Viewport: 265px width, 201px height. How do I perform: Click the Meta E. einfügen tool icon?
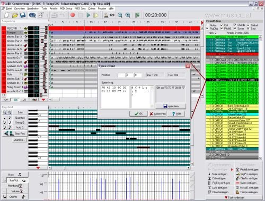pos(237,188)
